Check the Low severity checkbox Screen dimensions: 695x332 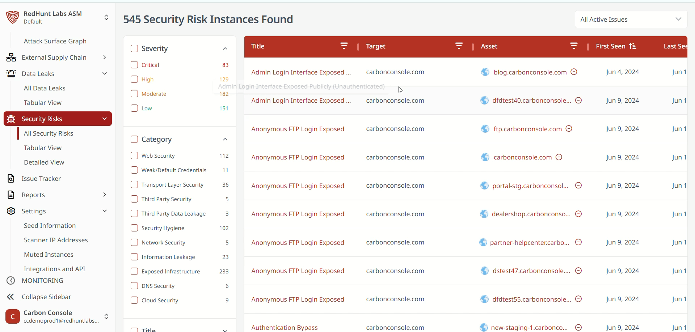coord(134,108)
